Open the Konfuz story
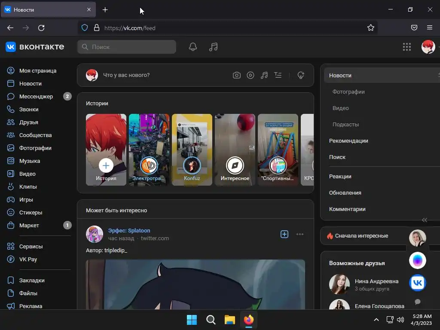Image resolution: width=440 pixels, height=330 pixels. pyautogui.click(x=192, y=150)
